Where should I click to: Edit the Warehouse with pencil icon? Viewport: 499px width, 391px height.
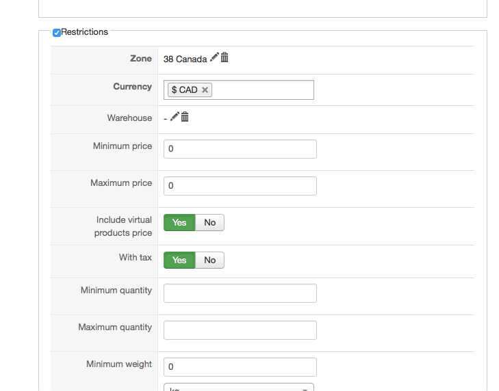point(175,117)
